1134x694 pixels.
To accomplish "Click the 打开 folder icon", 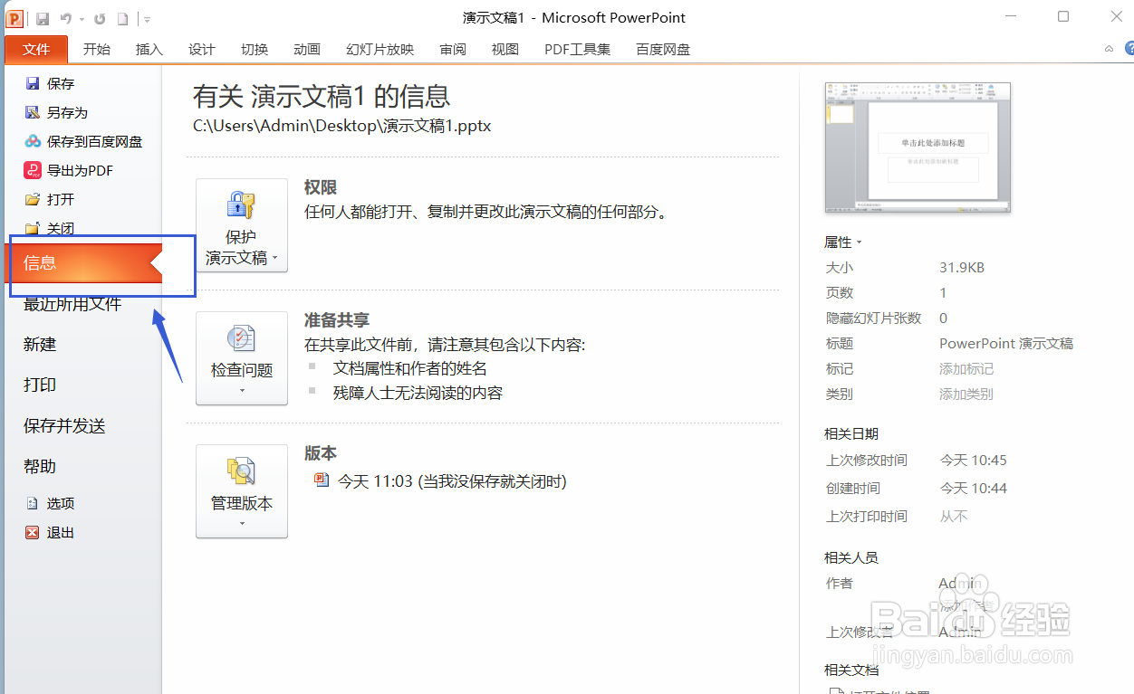I will (x=33, y=199).
